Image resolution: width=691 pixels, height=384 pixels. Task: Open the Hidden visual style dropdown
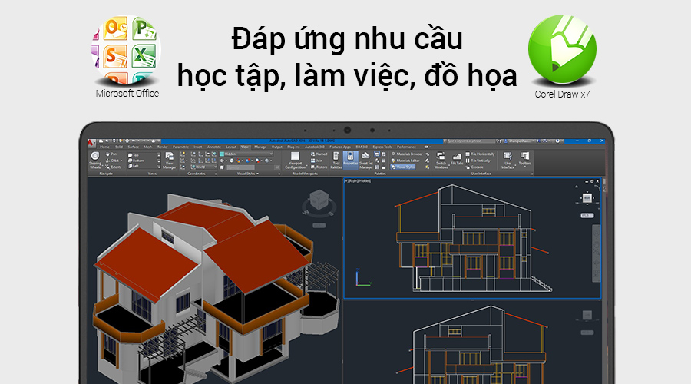246,154
